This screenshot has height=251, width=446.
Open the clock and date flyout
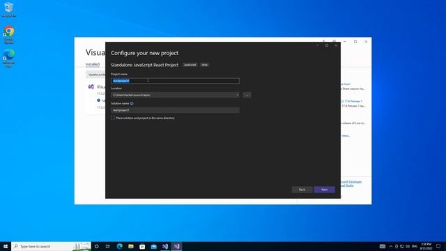(426, 246)
